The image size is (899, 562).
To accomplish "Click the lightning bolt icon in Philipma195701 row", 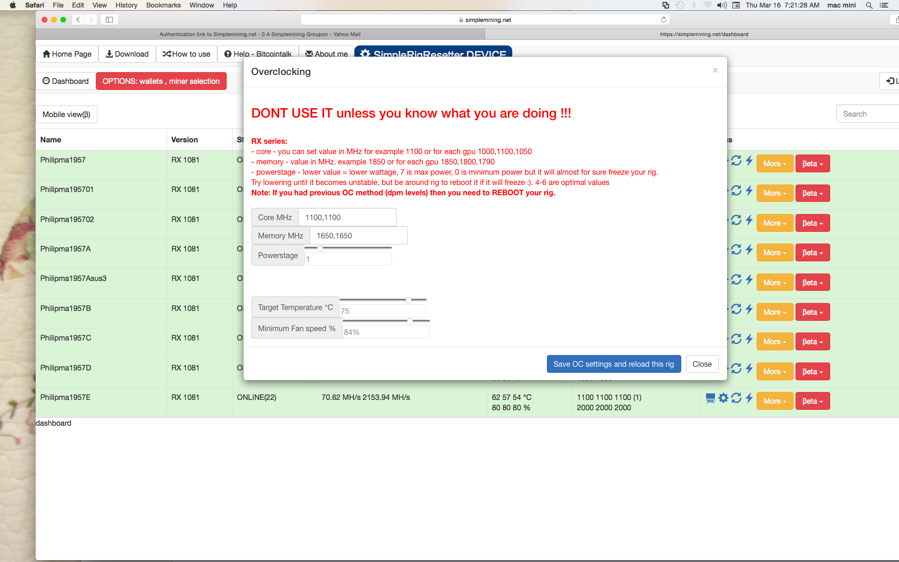I will (749, 190).
